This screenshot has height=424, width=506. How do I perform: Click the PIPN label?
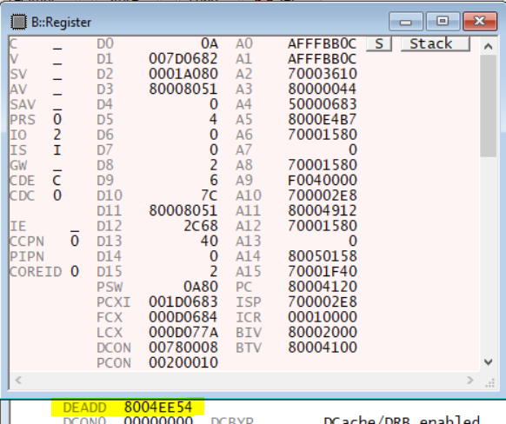(27, 256)
